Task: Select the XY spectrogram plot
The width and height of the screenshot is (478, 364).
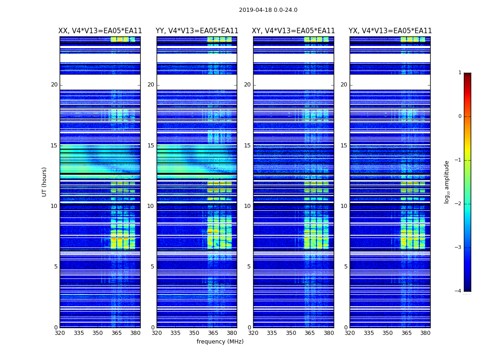Action: pyautogui.click(x=294, y=182)
